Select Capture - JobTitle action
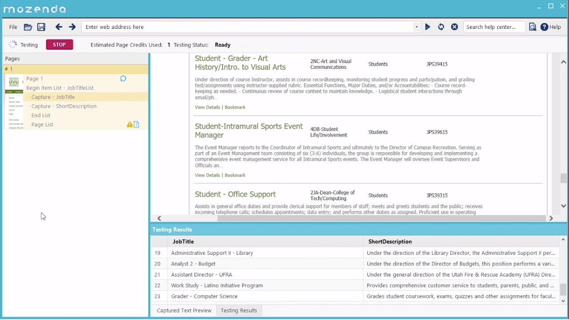 pyautogui.click(x=85, y=97)
